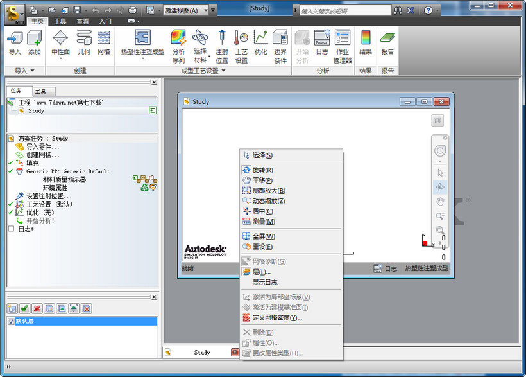
Task: Click the red X delete layer icon
Action: click(37, 308)
